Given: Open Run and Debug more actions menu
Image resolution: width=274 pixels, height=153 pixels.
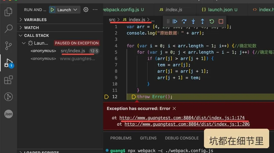Looking at the screenshot, I should point(95,10).
